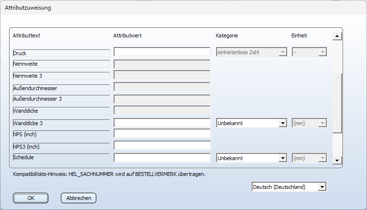The image size is (367, 210).
Task: Click the scroll down arrow
Action: 337,161
